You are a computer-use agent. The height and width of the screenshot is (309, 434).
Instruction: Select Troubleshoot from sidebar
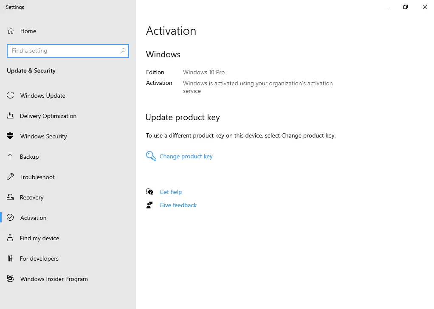pyautogui.click(x=68, y=177)
